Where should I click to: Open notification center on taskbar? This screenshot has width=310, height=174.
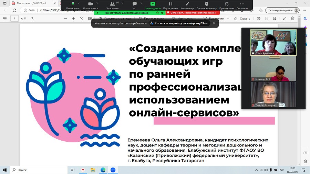pos(303,170)
